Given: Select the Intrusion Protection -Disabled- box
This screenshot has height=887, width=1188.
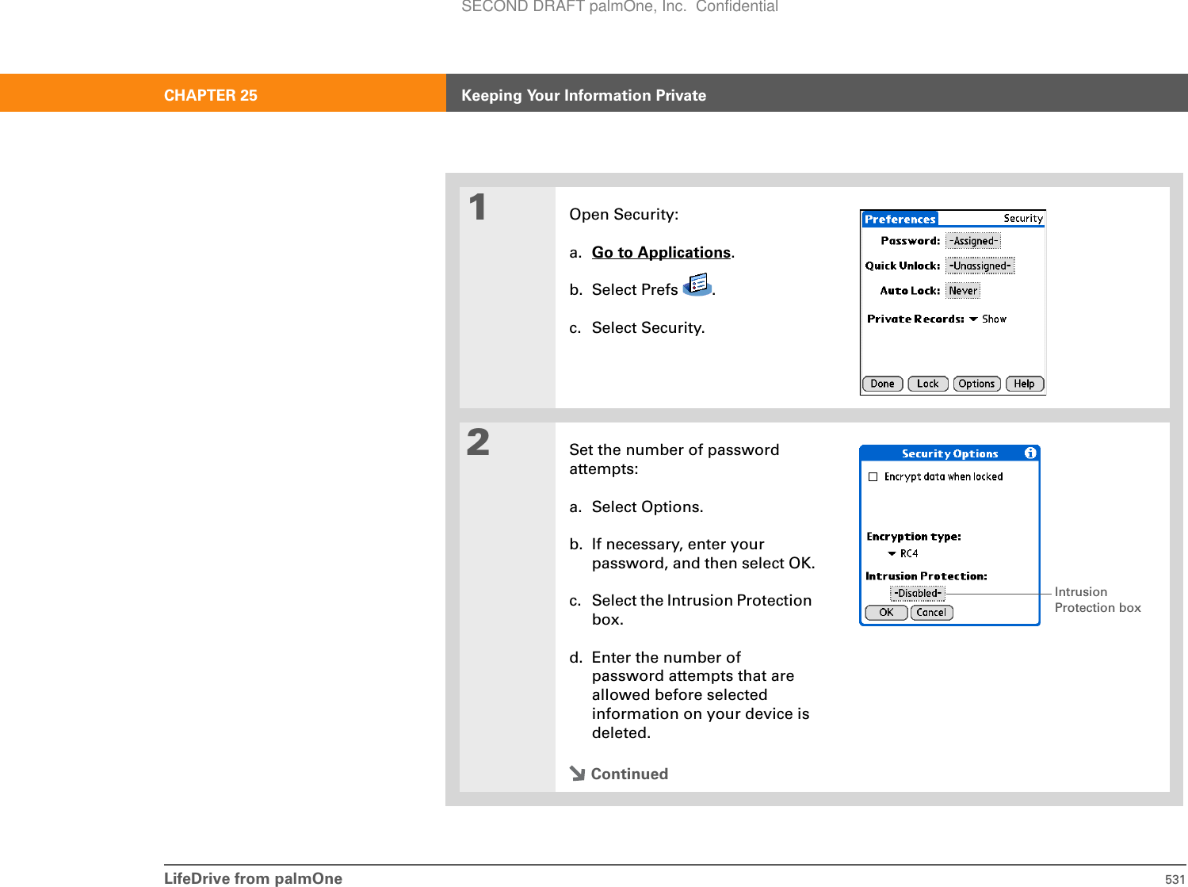Looking at the screenshot, I should point(918,593).
